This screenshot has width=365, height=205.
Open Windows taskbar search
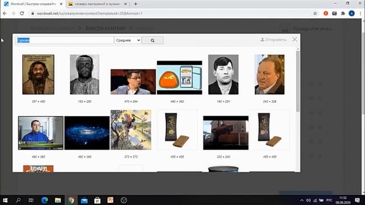[x=18, y=200]
